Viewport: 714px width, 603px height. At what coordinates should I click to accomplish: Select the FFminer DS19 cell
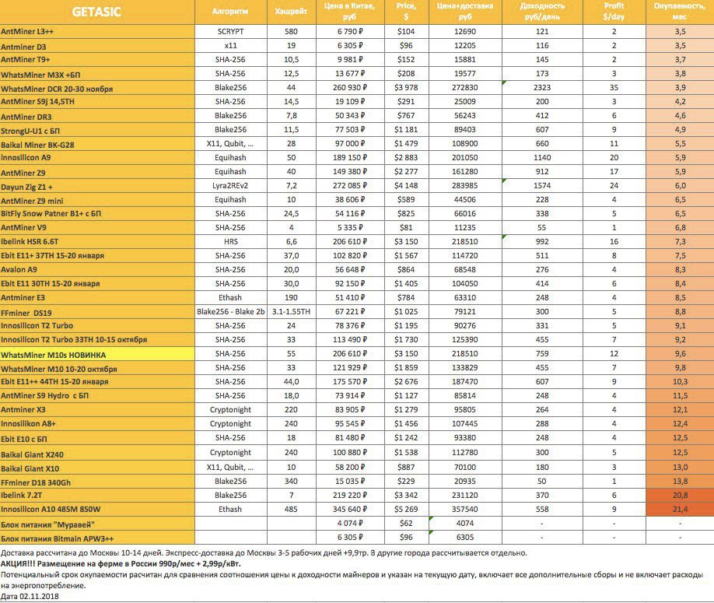point(97,313)
